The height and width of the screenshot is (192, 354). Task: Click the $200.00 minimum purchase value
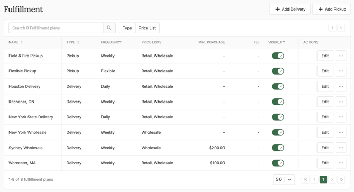[217, 148]
